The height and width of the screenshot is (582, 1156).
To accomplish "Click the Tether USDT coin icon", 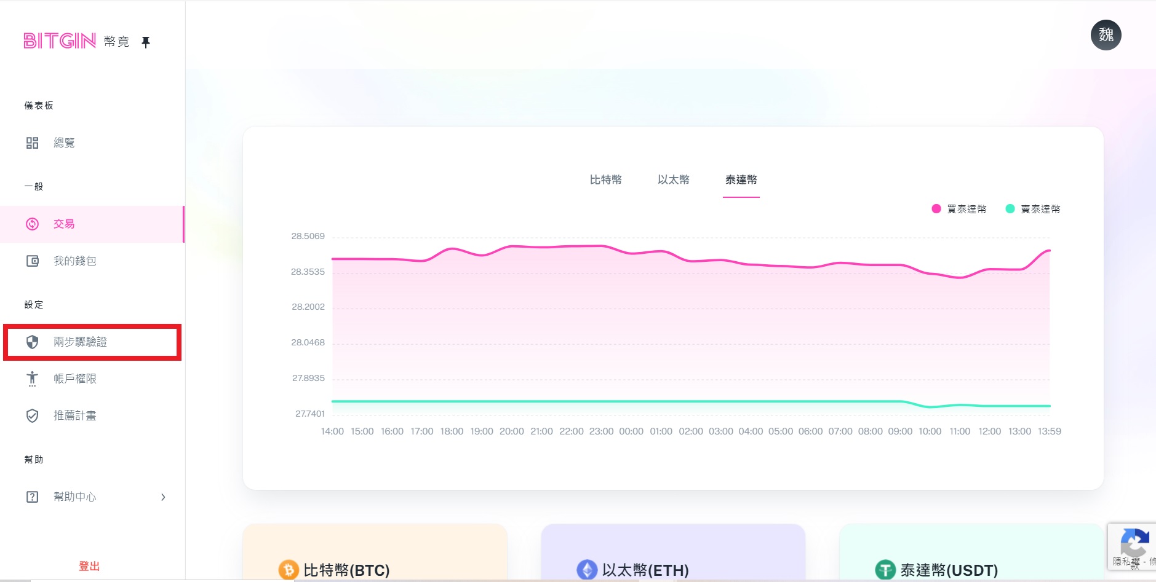I will click(x=885, y=570).
